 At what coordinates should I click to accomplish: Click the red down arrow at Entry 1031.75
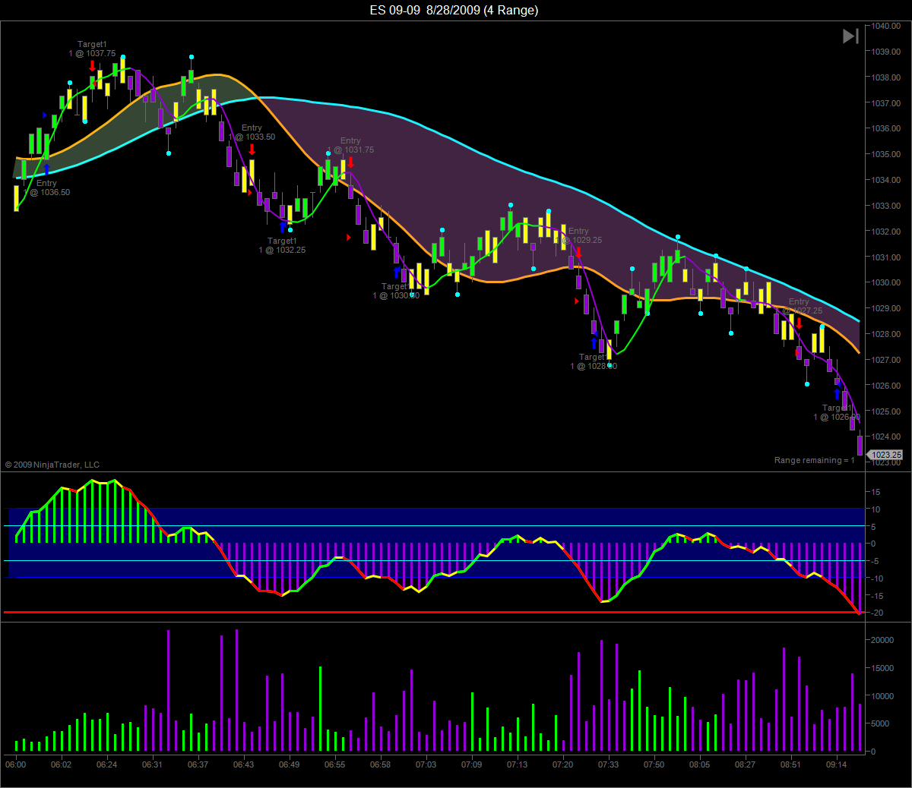pyautogui.click(x=350, y=162)
